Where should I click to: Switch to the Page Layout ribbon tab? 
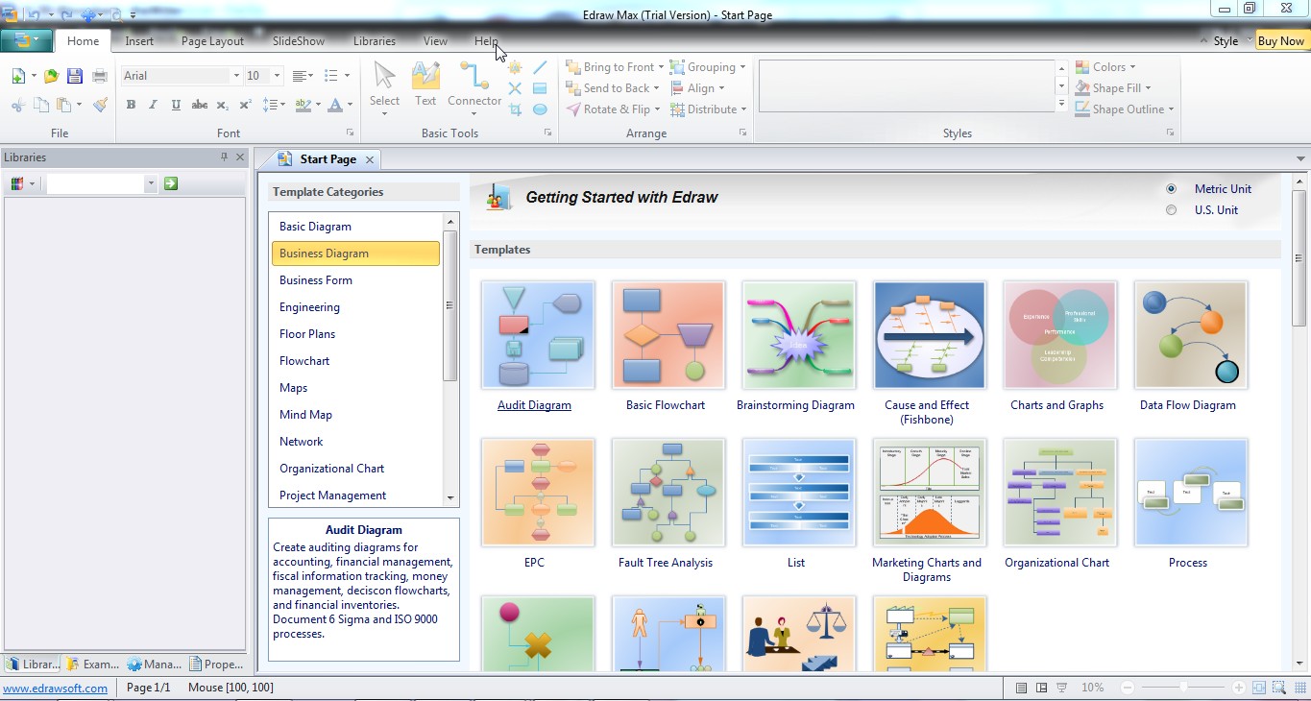pos(212,41)
